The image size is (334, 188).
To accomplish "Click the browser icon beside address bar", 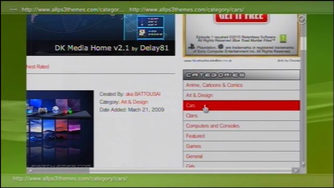I will [13, 9].
